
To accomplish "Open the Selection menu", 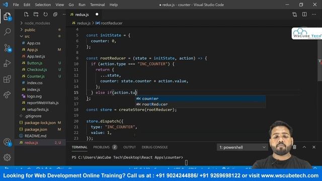I will (x=43, y=5).
